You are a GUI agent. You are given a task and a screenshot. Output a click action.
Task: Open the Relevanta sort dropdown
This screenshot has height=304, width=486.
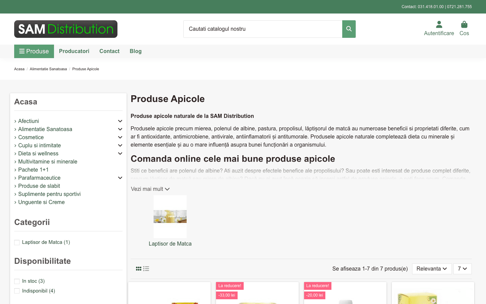tap(432, 269)
